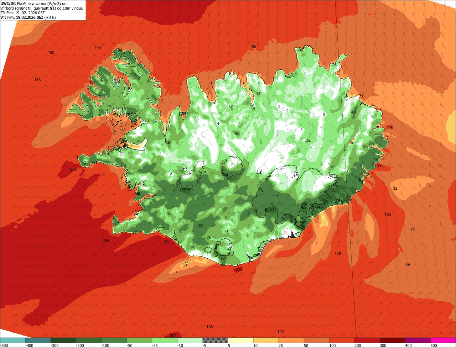The image size is (456, 348).
Task: Select the map value '193' on the east coast
Action: pyautogui.click(x=378, y=166)
